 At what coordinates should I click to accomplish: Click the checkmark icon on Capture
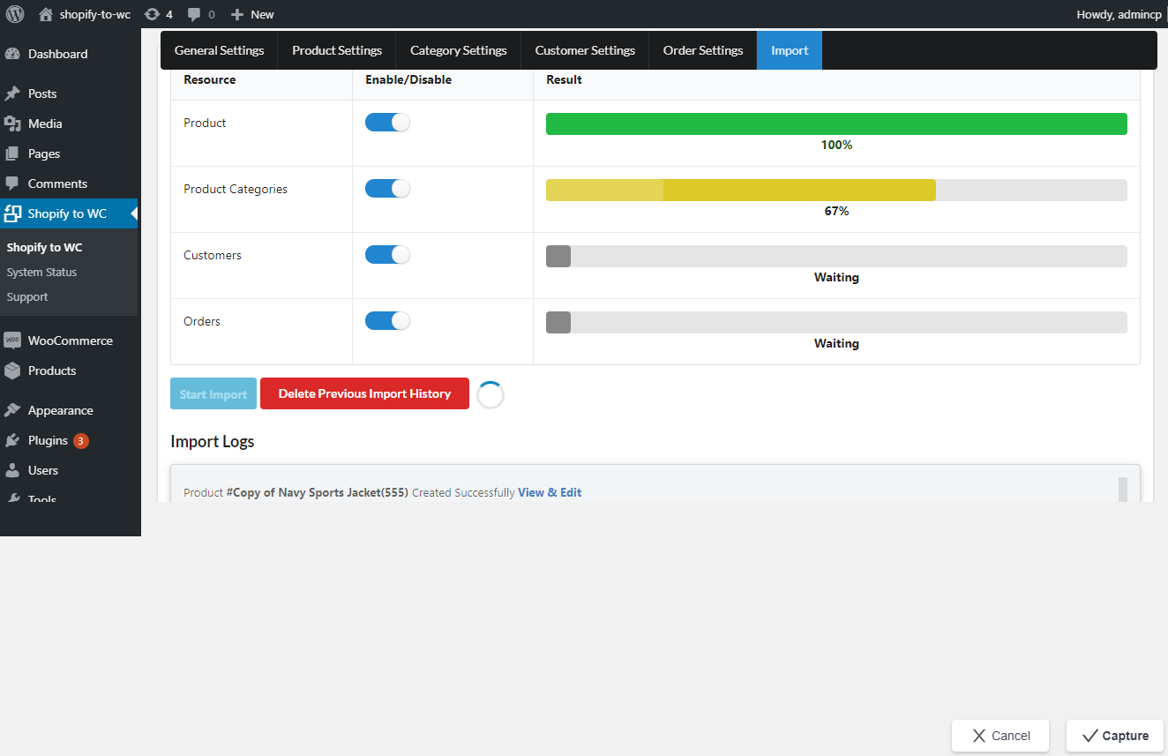click(1089, 736)
